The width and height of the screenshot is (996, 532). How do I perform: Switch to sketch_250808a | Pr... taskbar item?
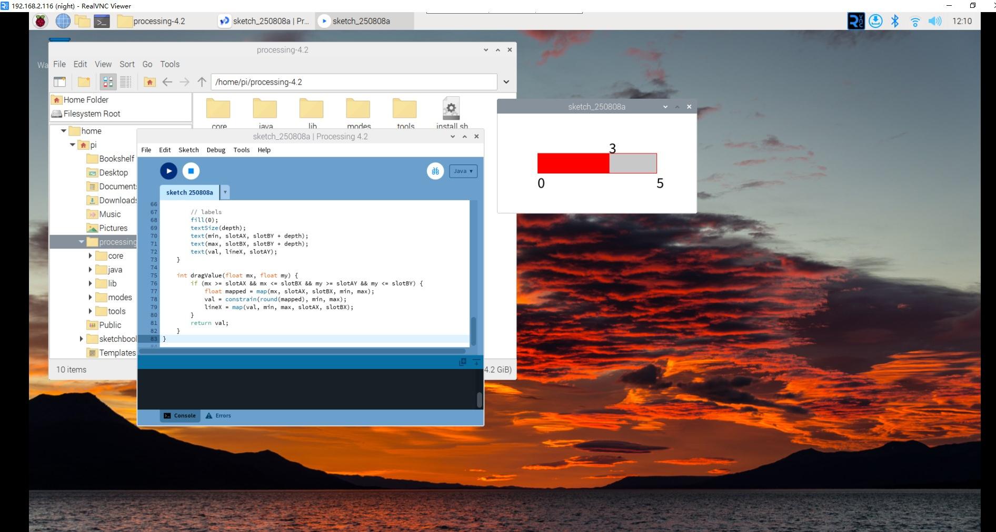coord(265,21)
